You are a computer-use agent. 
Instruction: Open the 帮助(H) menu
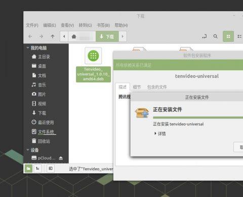pyautogui.click(x=121, y=25)
